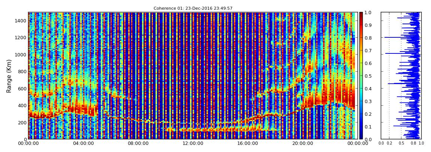Click the plot title 'Coherence 01: 23-Dec-2016 23:49:57'

tap(193, 9)
